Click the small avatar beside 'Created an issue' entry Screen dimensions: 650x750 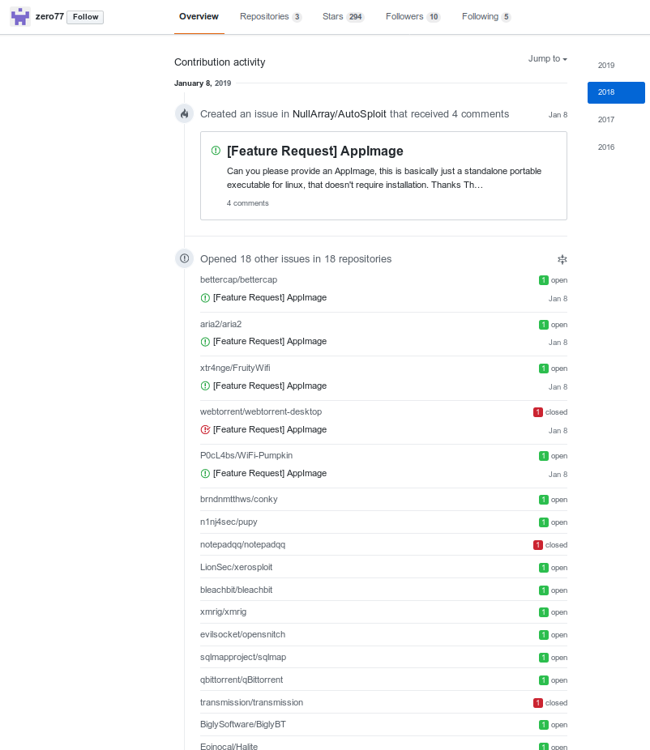click(x=184, y=114)
